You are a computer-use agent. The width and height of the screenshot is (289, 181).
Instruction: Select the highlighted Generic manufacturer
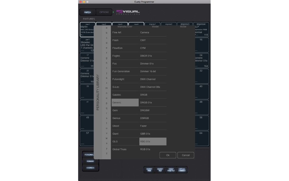[x=125, y=102]
